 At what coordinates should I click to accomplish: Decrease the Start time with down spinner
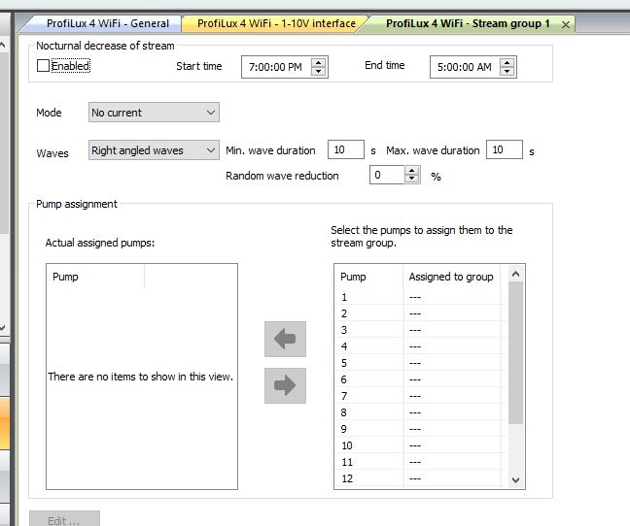coord(318,72)
